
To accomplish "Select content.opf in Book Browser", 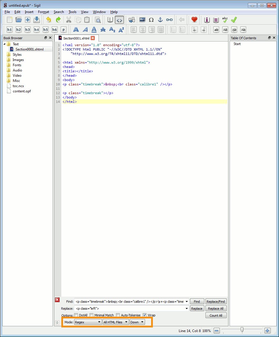I will point(22,91).
